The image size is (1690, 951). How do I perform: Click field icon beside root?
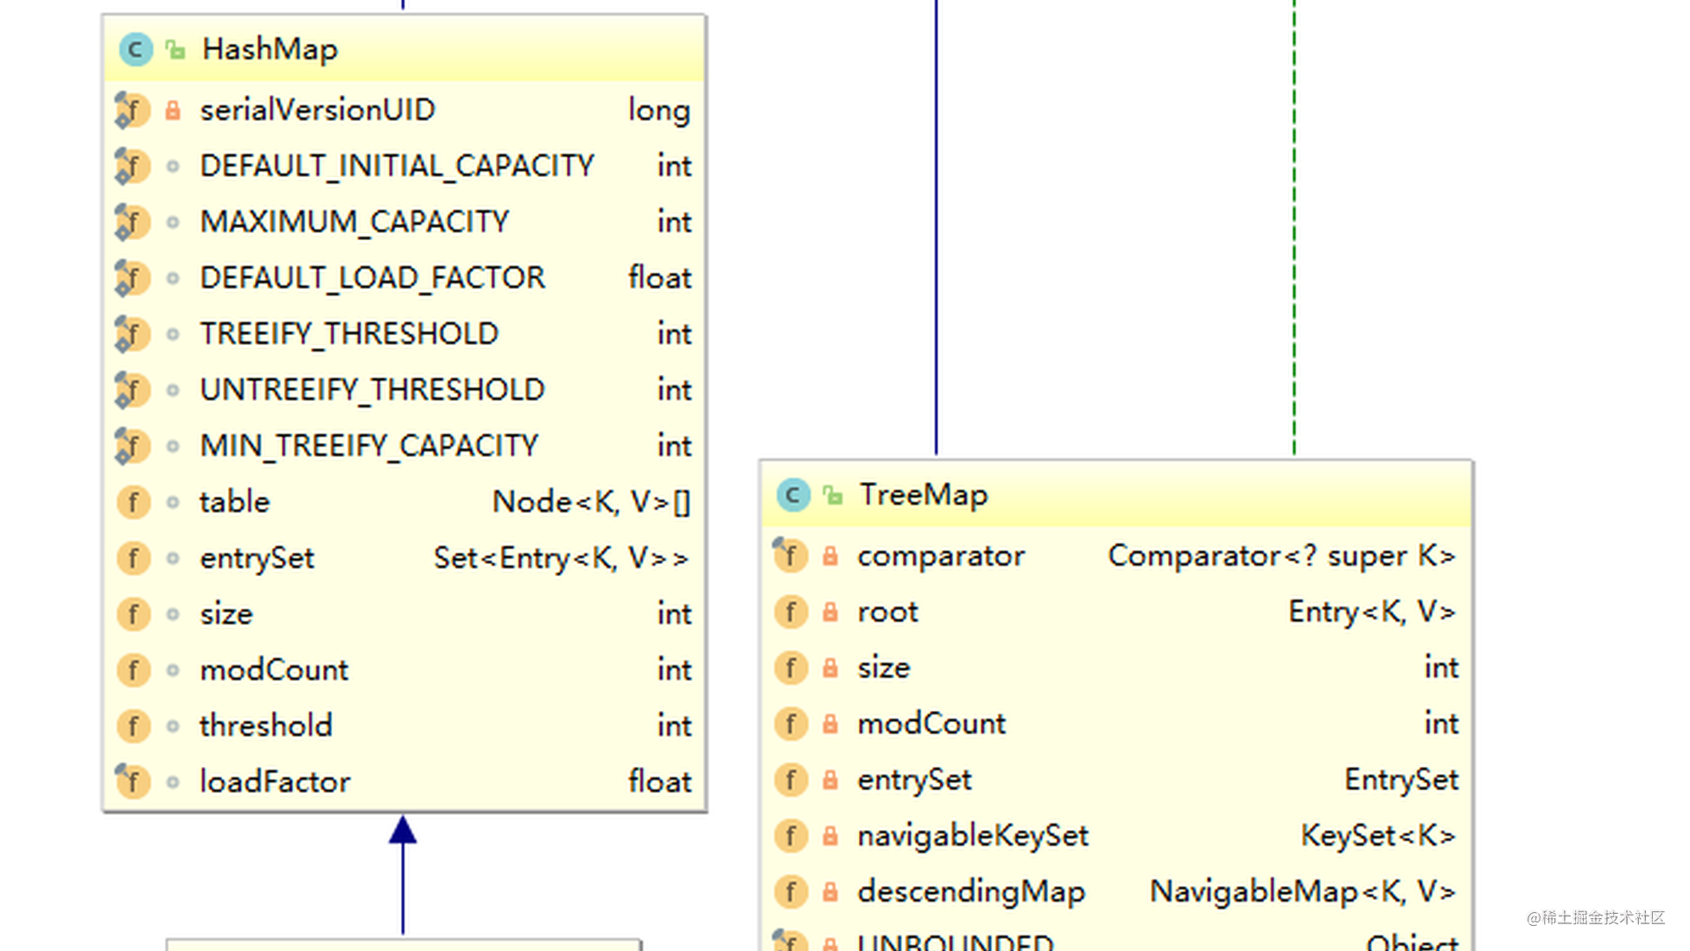click(x=791, y=612)
